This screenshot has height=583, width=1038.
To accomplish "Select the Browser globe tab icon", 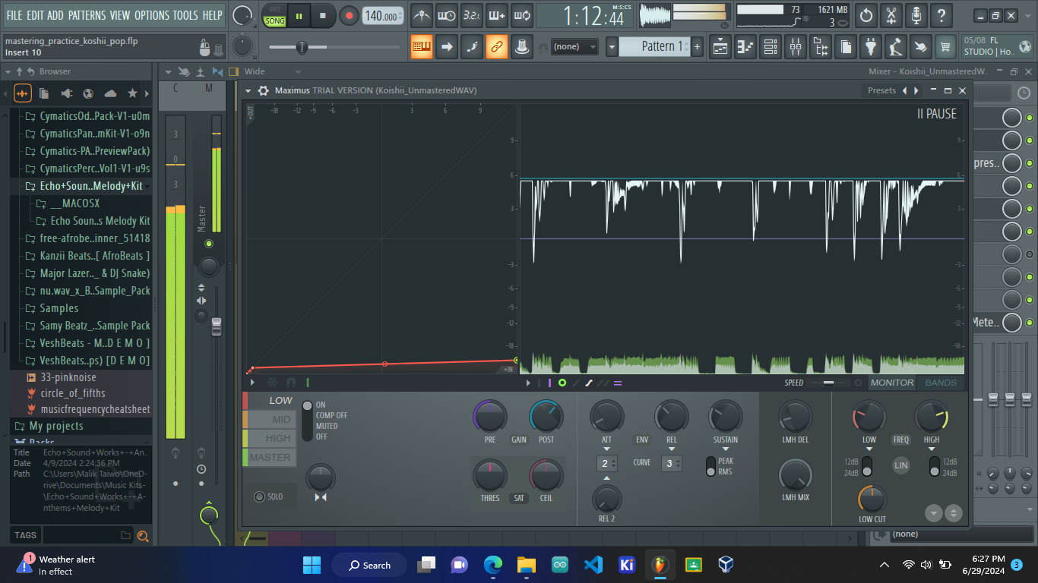I will tap(88, 93).
